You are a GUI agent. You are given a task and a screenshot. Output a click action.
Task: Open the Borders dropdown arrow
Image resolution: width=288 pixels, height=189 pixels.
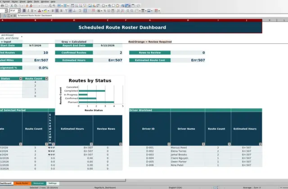[140, 11]
